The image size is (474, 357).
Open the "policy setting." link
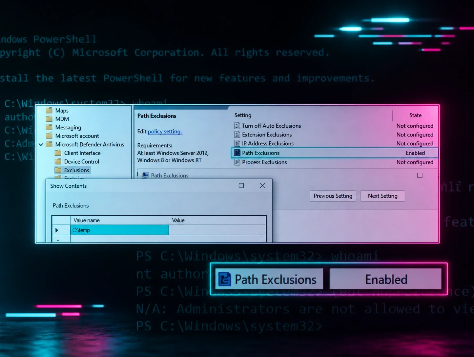tap(165, 132)
